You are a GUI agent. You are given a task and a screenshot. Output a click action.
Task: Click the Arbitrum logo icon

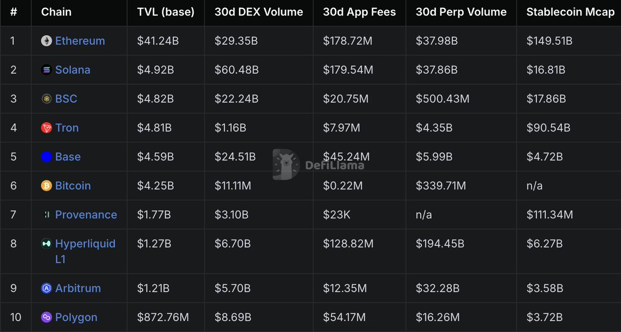[x=47, y=288]
